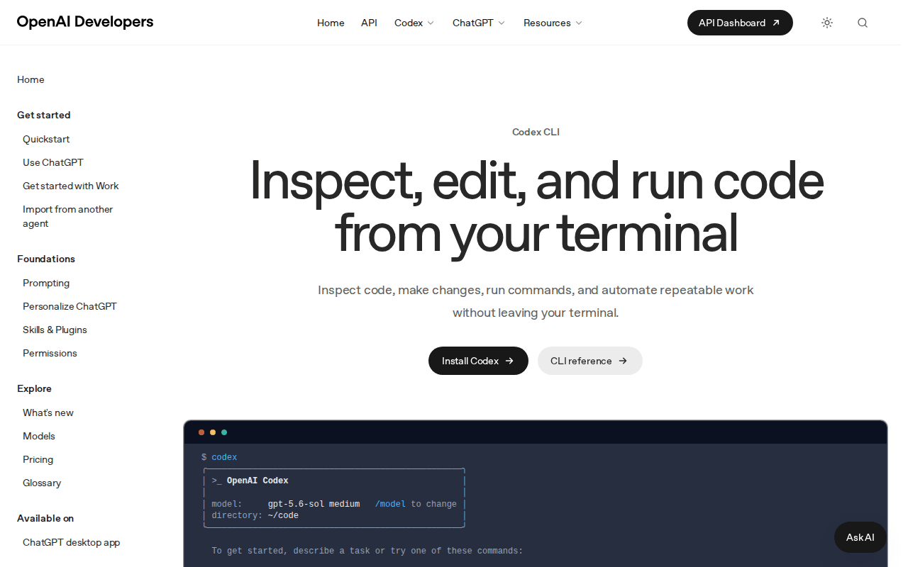Click the gpt-5.6-sol medium model text

tap(314, 504)
